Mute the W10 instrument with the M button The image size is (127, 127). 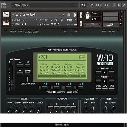point(81,24)
